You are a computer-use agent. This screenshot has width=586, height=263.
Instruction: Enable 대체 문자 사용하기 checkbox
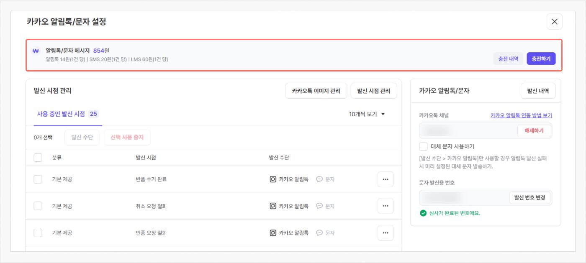pos(423,146)
